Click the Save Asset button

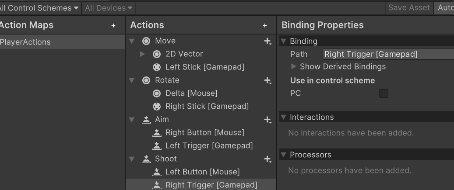pyautogui.click(x=409, y=8)
